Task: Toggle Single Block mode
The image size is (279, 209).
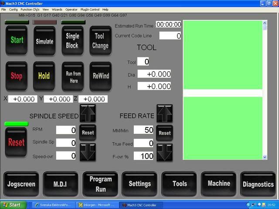Action: [72, 40]
